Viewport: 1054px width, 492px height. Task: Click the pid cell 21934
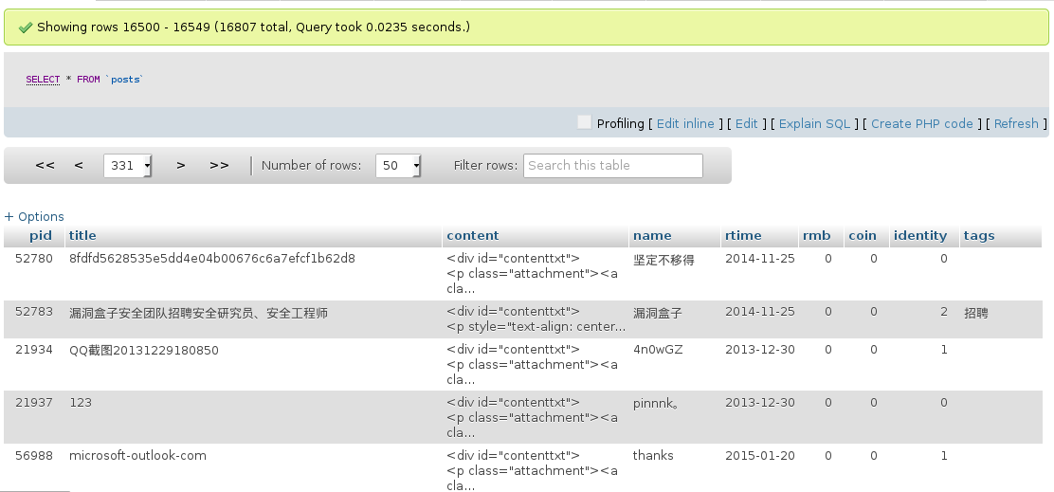click(33, 350)
